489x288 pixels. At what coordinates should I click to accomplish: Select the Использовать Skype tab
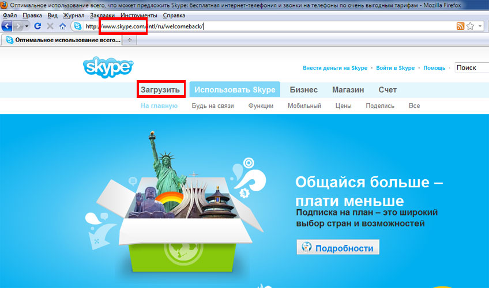235,90
